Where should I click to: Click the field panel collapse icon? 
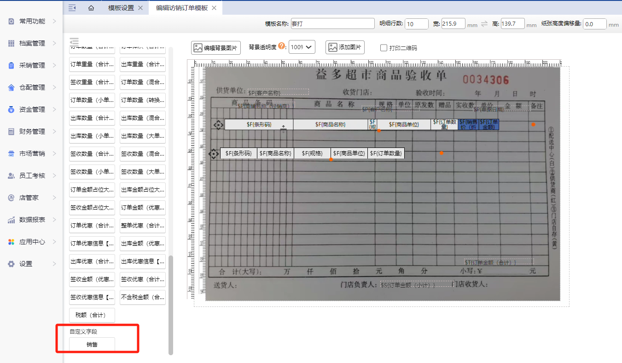(75, 41)
